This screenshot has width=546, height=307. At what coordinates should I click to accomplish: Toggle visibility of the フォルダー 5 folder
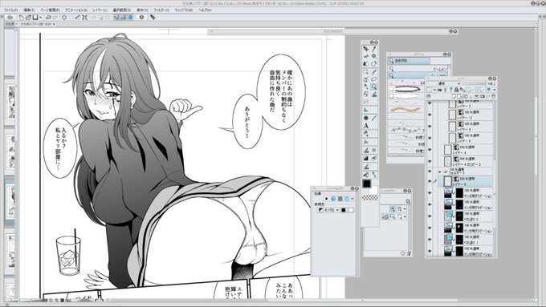(x=430, y=172)
